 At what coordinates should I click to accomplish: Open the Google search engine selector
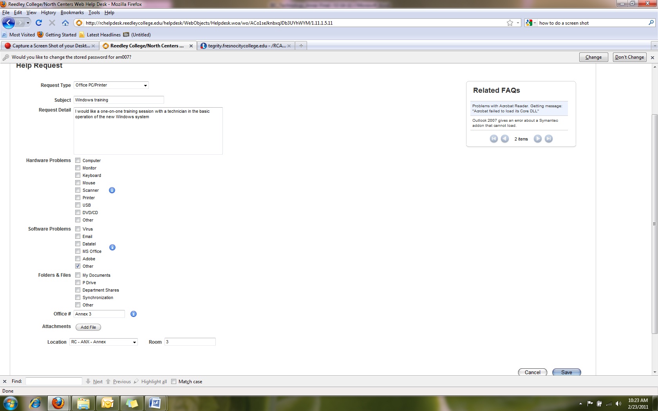pos(531,23)
